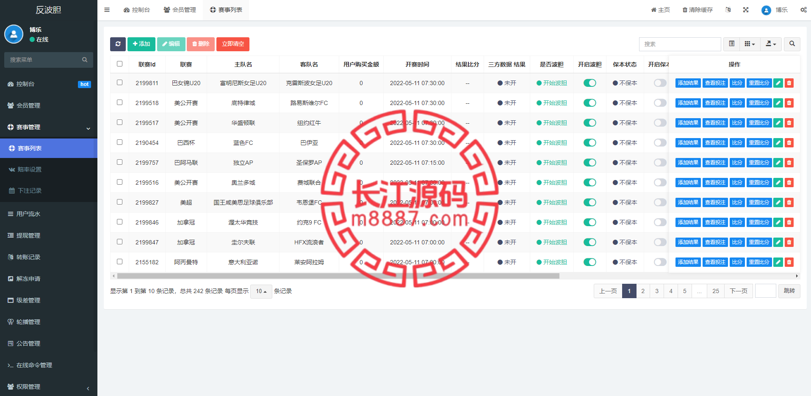
Task: Switch to the 赛事列表 tab
Action: (226, 10)
